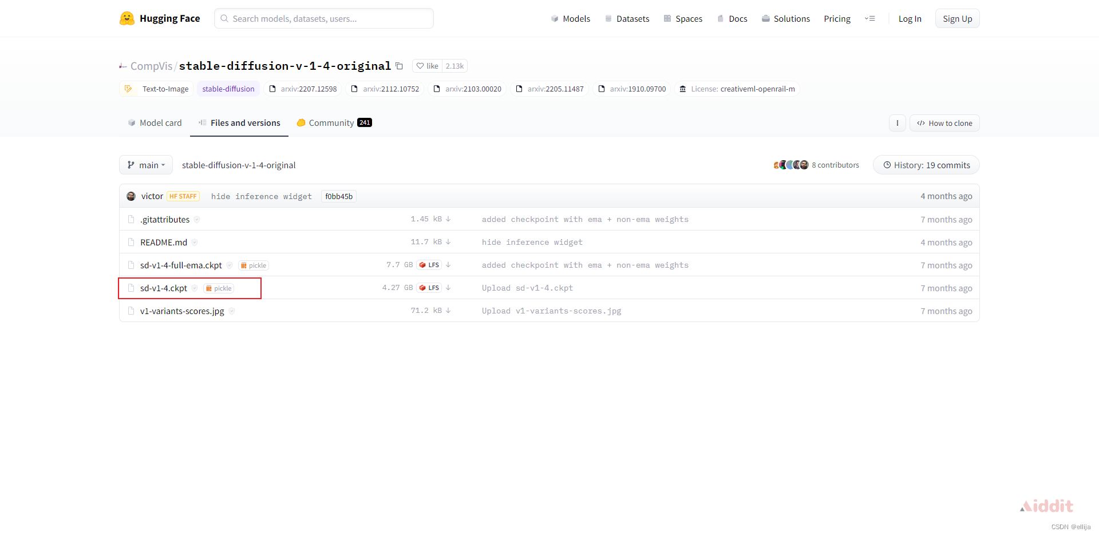Open commit hash f0bb45b
This screenshot has height=536, width=1099.
[339, 196]
